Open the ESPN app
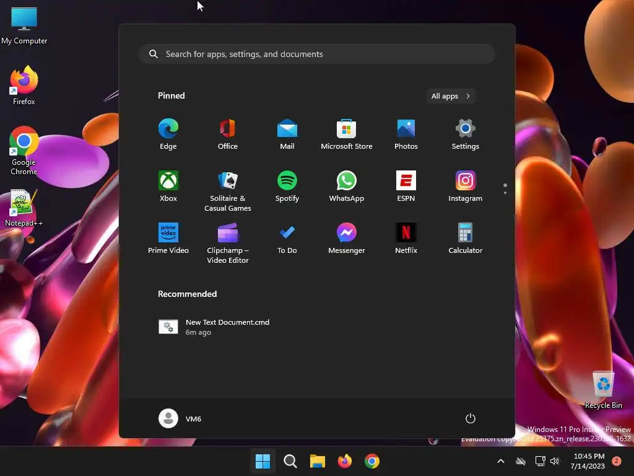This screenshot has width=634, height=476. pos(406,186)
